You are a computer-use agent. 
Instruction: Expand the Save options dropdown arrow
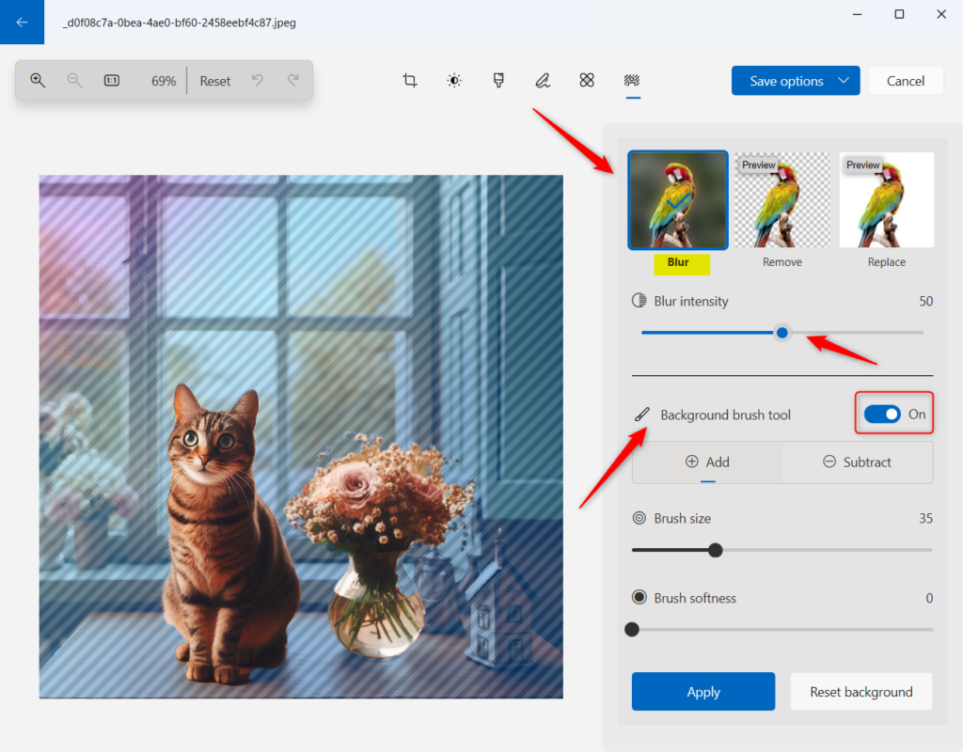[844, 81]
